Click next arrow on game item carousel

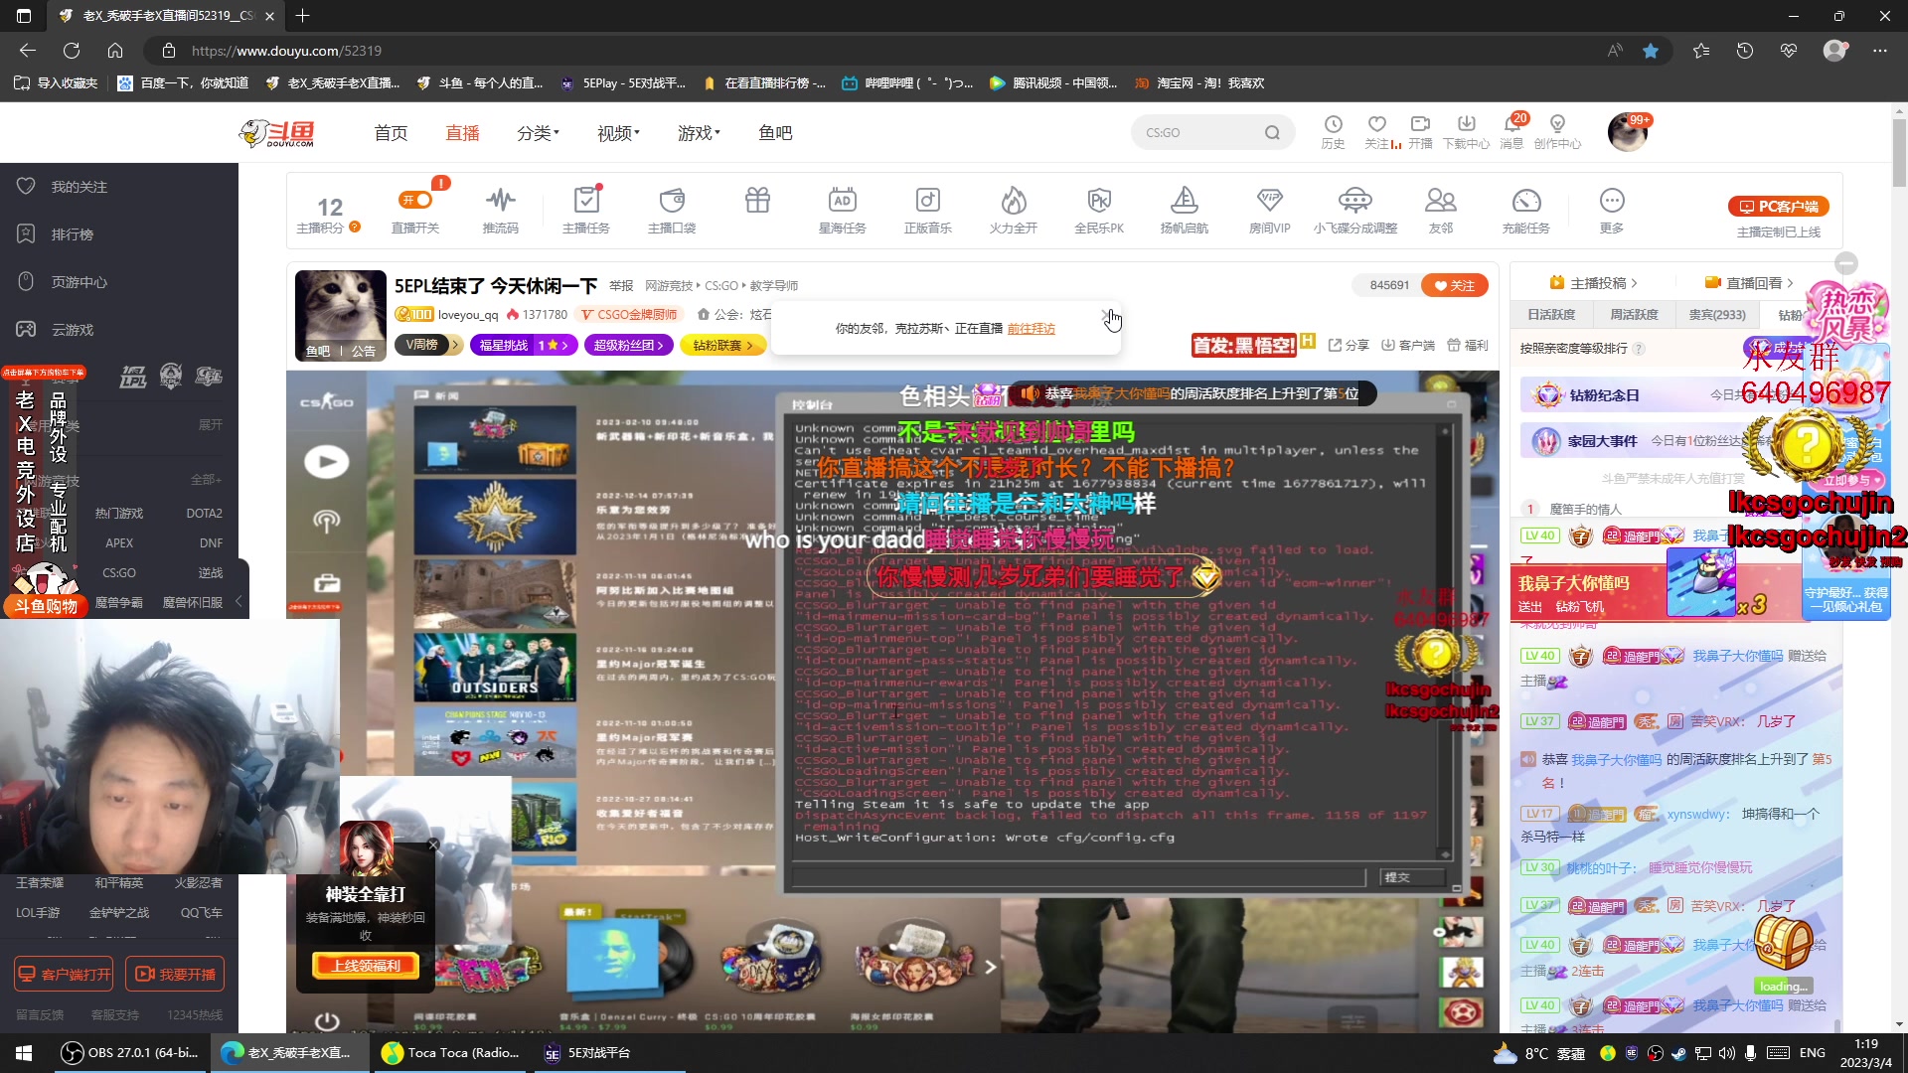point(990,966)
